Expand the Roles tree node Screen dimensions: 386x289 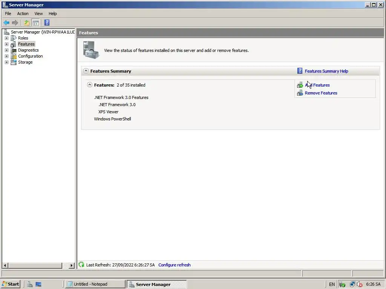tap(7, 38)
